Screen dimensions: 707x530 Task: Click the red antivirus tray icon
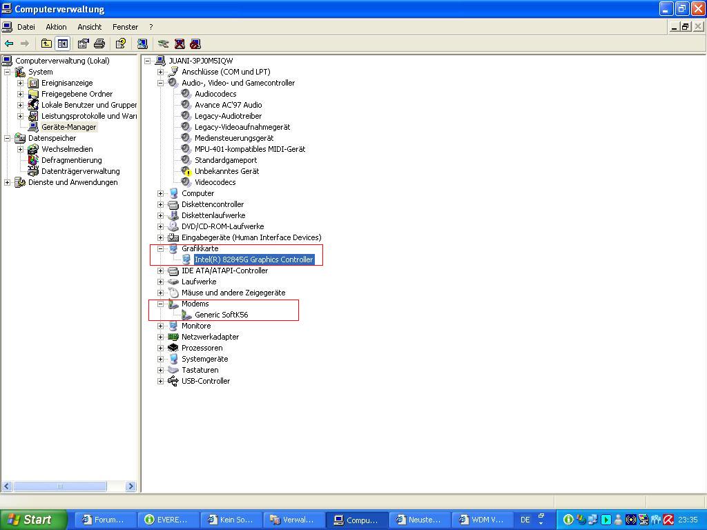tap(668, 520)
